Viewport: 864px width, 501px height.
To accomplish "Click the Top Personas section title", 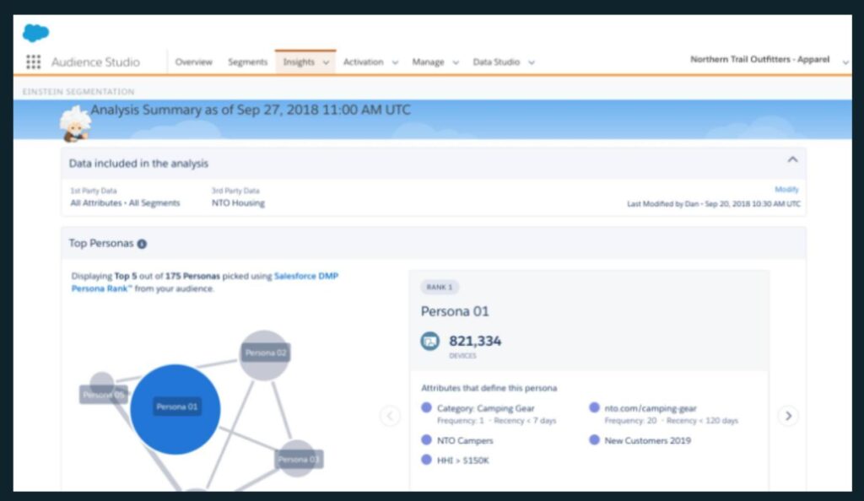I will (x=101, y=244).
